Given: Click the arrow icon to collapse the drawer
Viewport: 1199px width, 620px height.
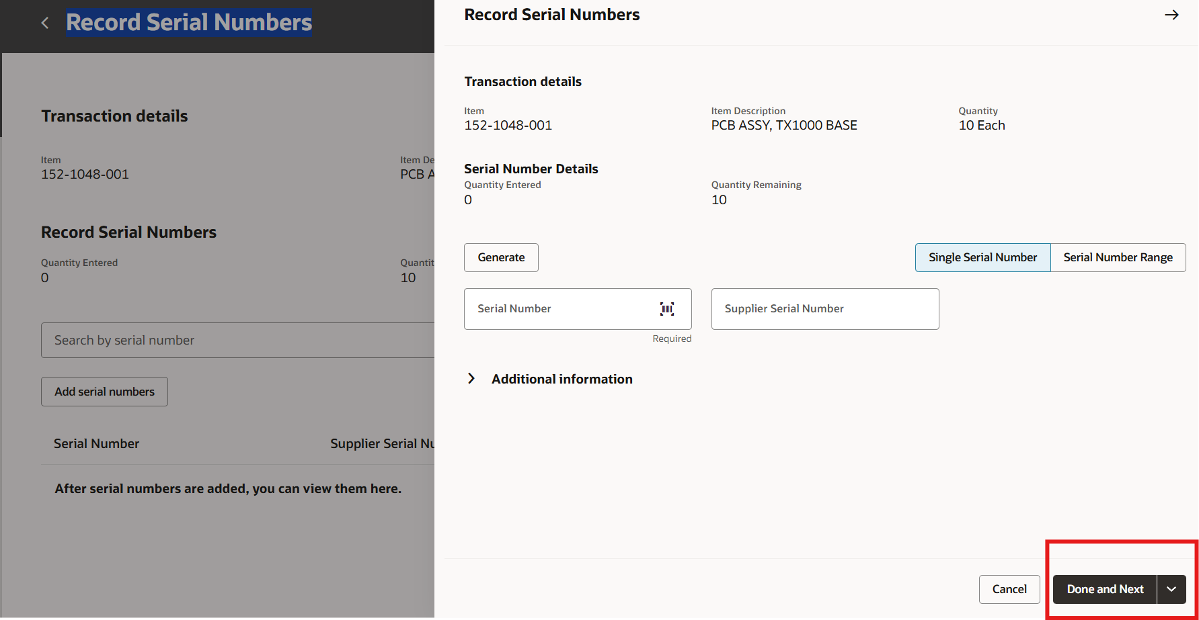Looking at the screenshot, I should pyautogui.click(x=1171, y=15).
